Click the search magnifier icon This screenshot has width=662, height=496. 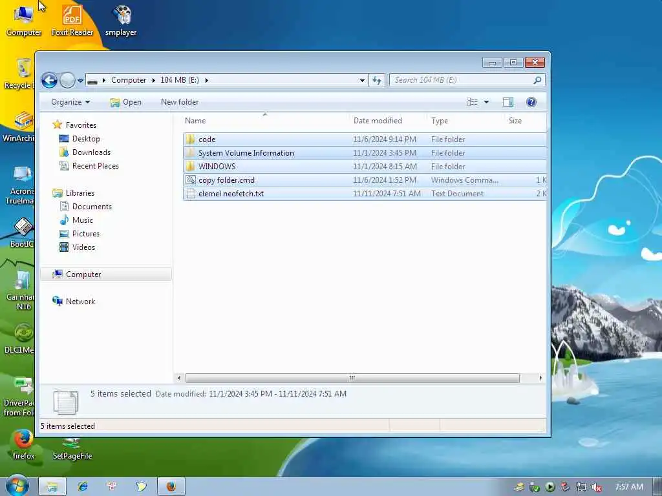point(537,80)
